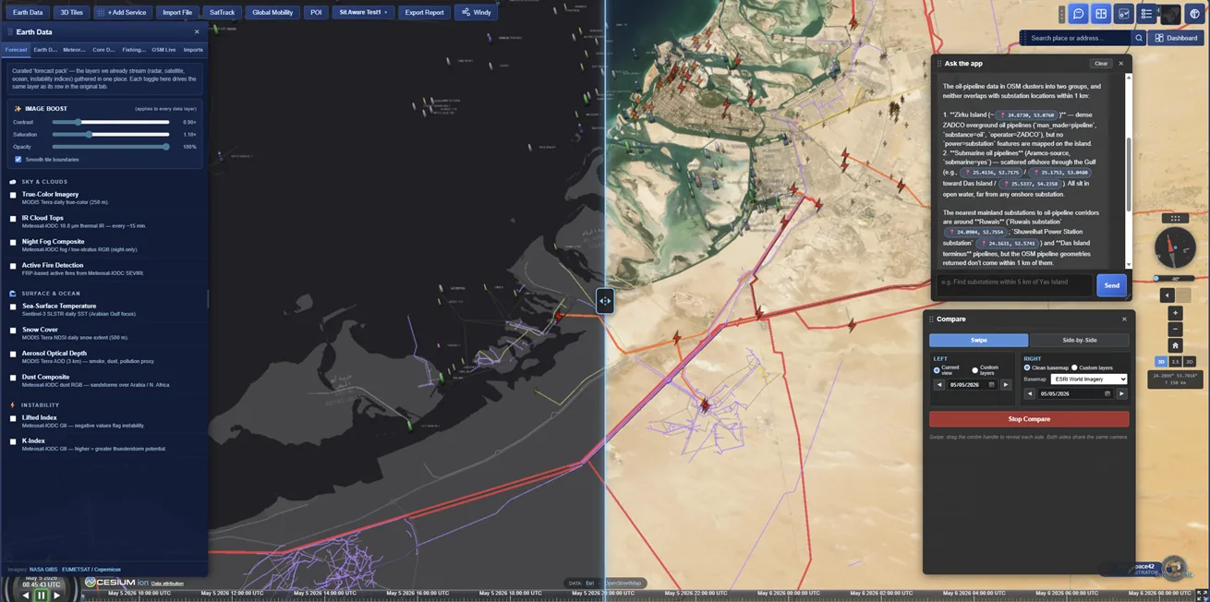Image resolution: width=1210 pixels, height=602 pixels.
Task: Open the Sit Aware Test1 dropdown
Action: [x=362, y=13]
